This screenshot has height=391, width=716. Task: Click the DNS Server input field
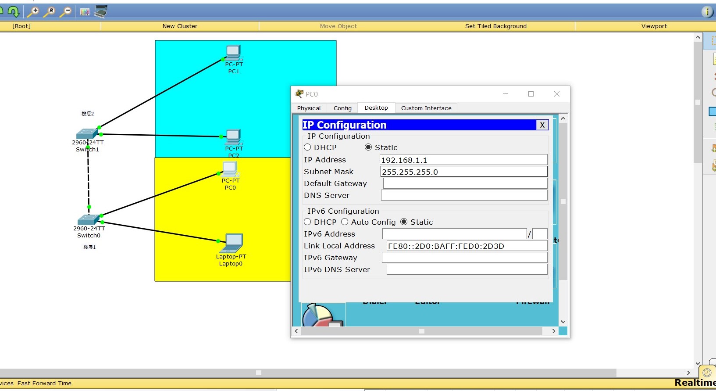pos(464,195)
